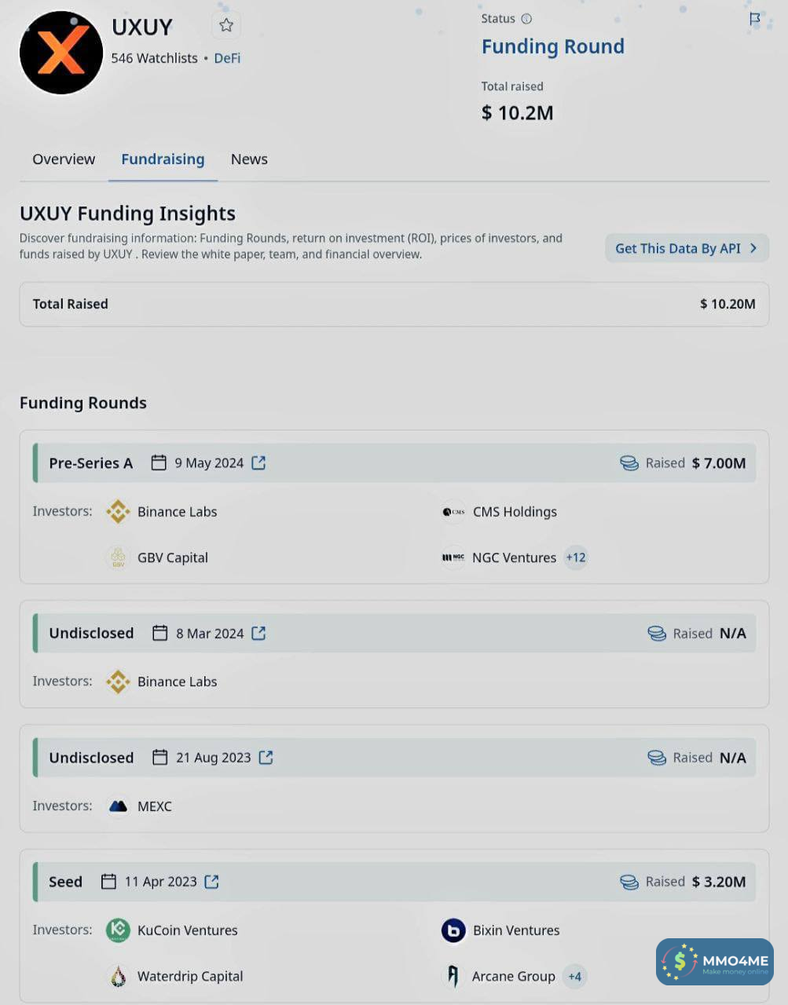The image size is (788, 1005).
Task: Open the 8 Mar 2024 round external link
Action: pyautogui.click(x=258, y=633)
